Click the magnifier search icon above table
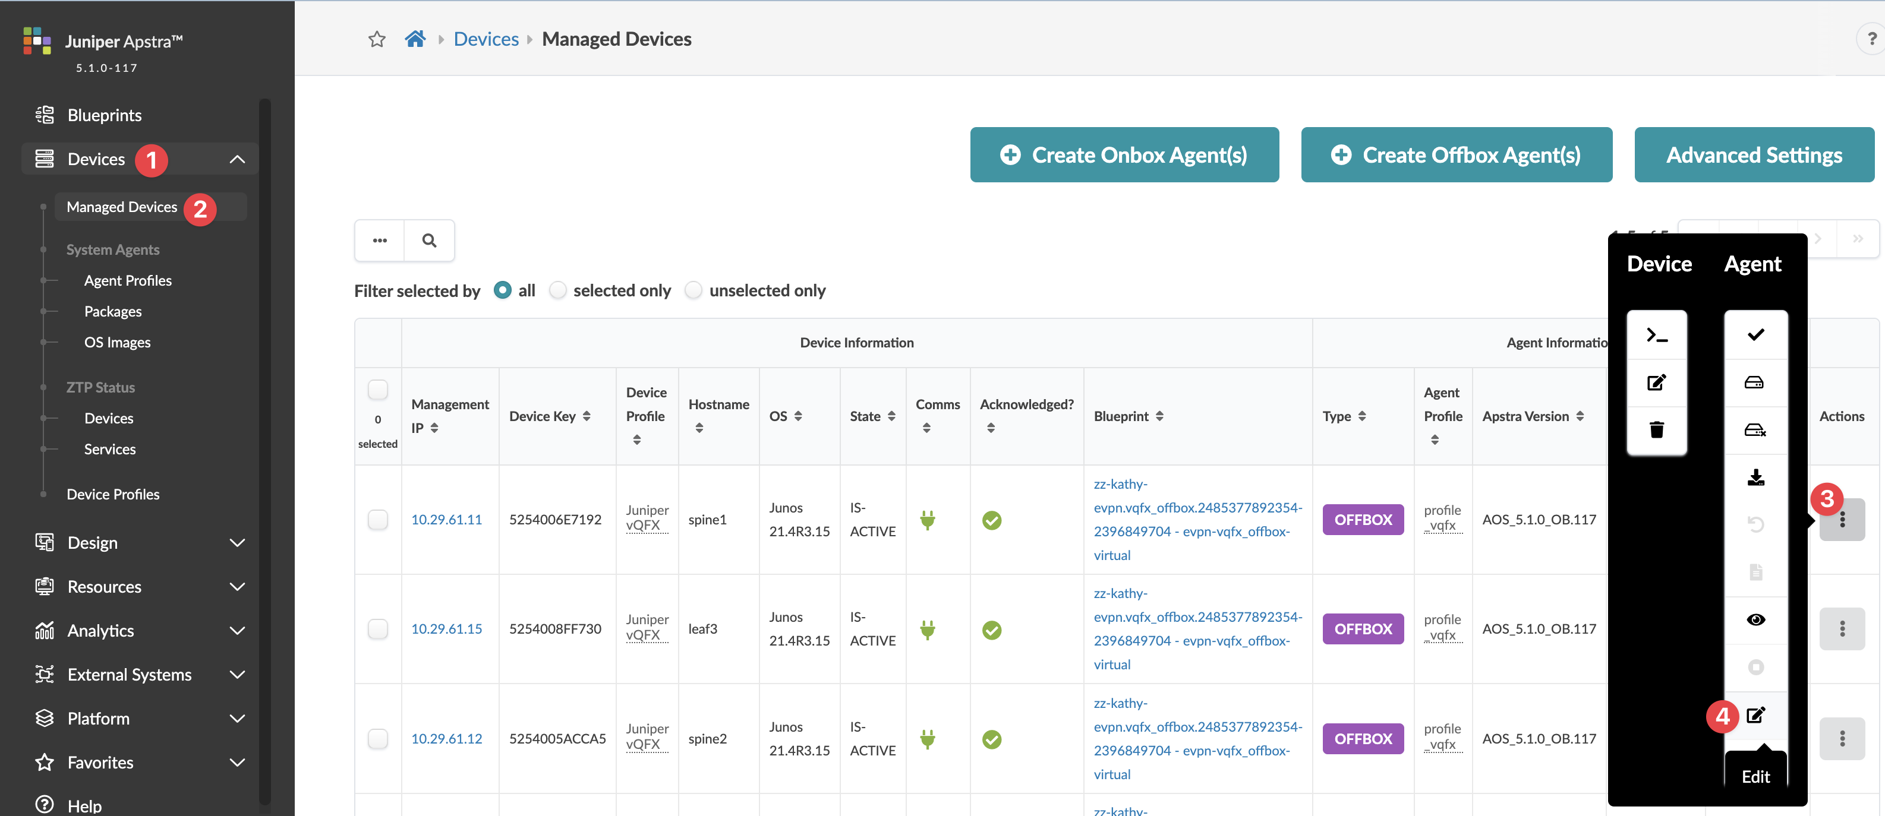 [430, 241]
